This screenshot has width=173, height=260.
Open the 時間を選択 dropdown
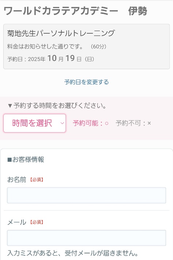tap(35, 123)
